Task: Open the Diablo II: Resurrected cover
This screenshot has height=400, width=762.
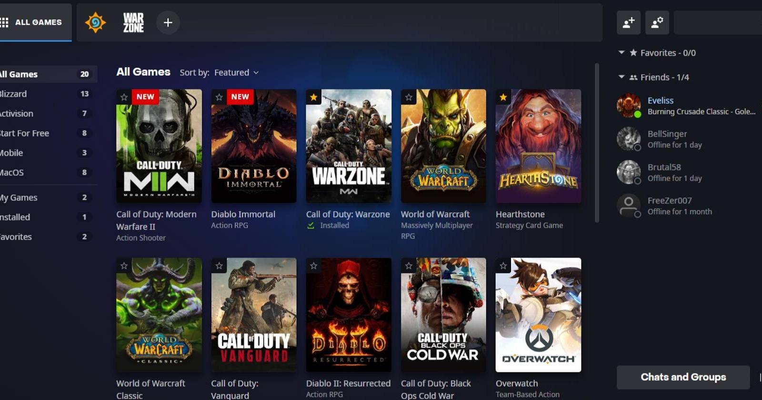Action: pyautogui.click(x=349, y=315)
